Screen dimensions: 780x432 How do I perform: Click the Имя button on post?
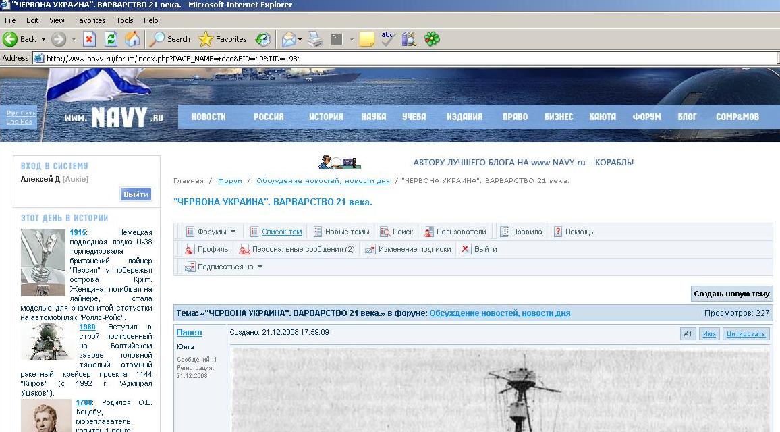[x=709, y=334]
